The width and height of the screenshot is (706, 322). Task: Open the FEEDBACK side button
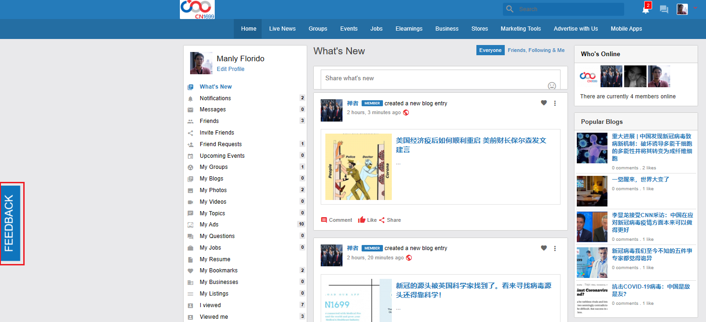coord(11,223)
